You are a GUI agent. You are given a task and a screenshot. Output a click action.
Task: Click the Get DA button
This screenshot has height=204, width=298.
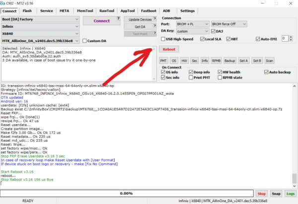140,27
